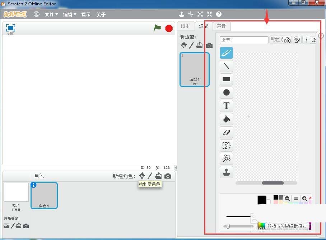Switch to the 脚本 scripts tab

tap(186, 26)
